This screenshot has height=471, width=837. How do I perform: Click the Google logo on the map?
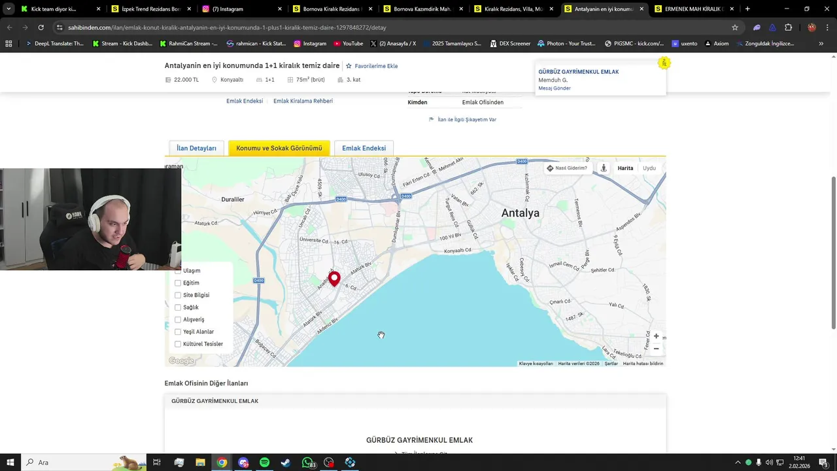pos(181,361)
